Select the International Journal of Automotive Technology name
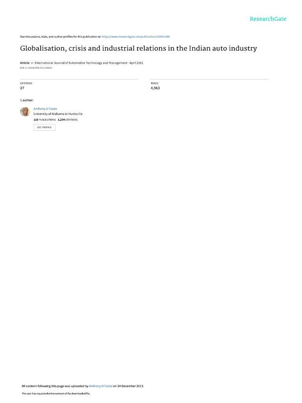The image size is (302, 403). point(81,63)
